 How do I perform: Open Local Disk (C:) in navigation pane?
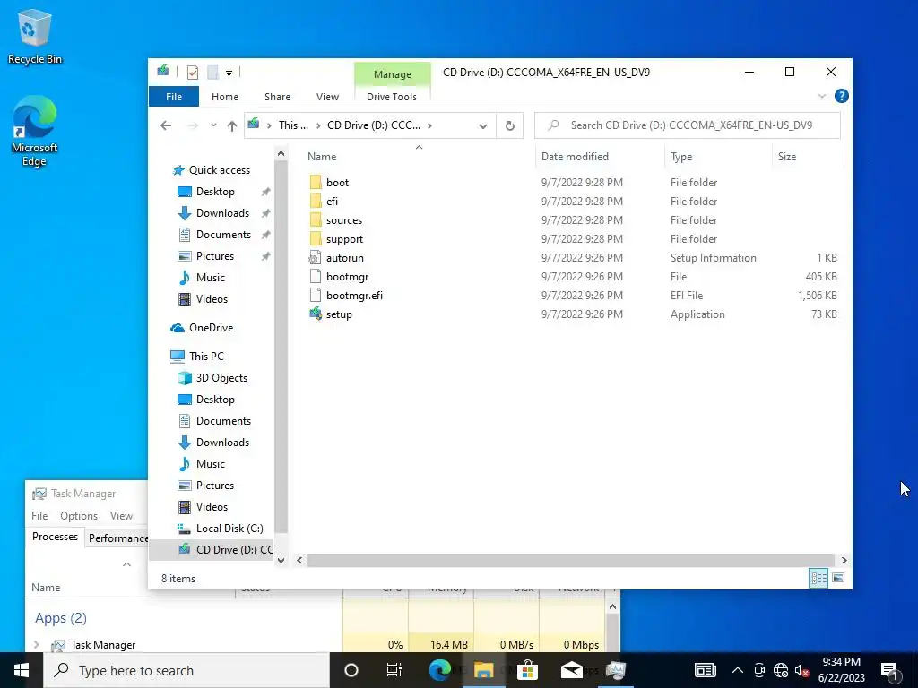coord(229,529)
